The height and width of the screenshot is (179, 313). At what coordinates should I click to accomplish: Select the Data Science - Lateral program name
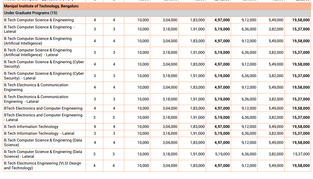point(43,154)
